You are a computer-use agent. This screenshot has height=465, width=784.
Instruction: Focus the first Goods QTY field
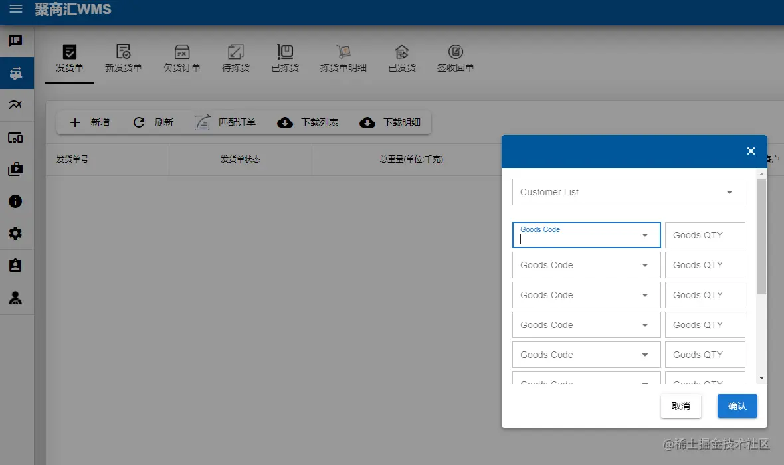(x=705, y=235)
